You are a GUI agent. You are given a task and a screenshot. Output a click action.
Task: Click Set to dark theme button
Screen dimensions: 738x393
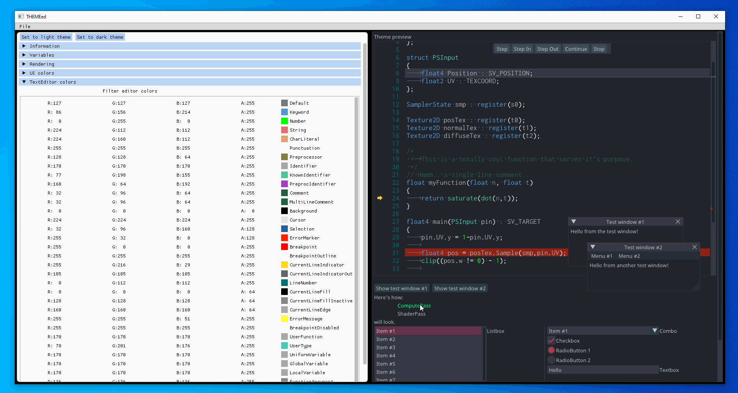(x=100, y=37)
